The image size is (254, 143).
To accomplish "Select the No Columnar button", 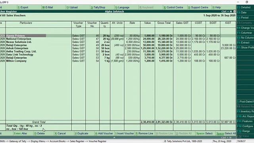I will [245, 38].
